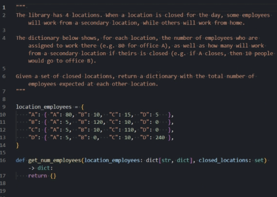Click line number 16 beside the function definition
Viewport: 277px width, 197px height.
coord(3,160)
